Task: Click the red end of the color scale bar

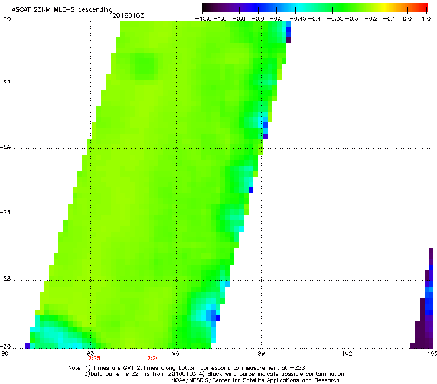Action: pos(423,8)
